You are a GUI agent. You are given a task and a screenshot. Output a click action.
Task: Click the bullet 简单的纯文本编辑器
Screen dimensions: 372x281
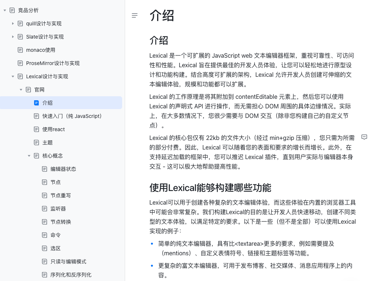pos(246,248)
